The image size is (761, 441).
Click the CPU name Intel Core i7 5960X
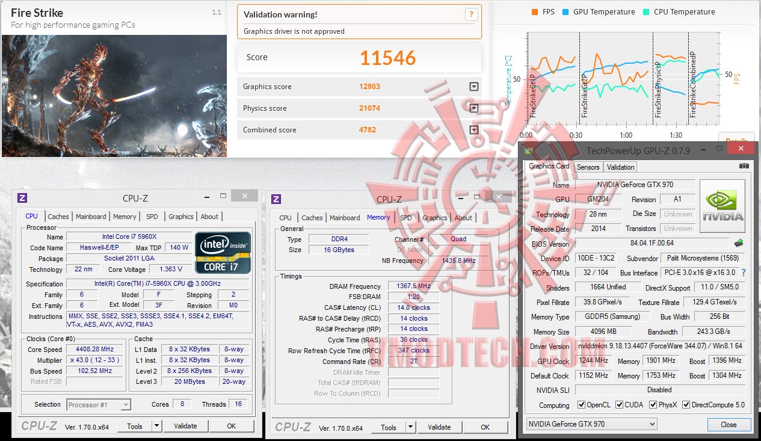pyautogui.click(x=129, y=236)
